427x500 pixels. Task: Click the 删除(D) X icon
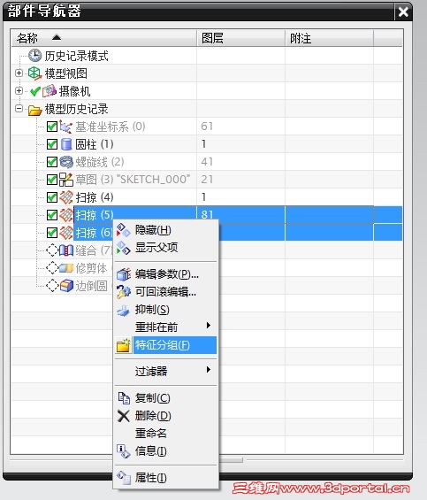click(124, 416)
